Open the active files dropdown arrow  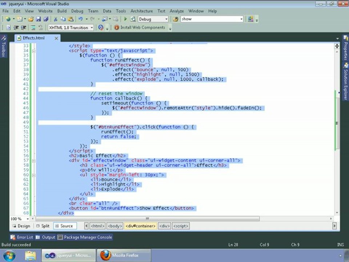pos(337,39)
